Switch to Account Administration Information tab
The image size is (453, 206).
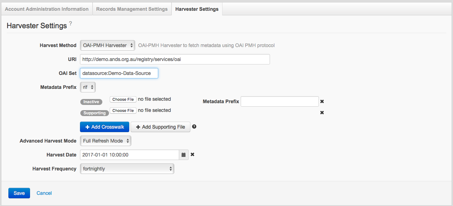(46, 9)
